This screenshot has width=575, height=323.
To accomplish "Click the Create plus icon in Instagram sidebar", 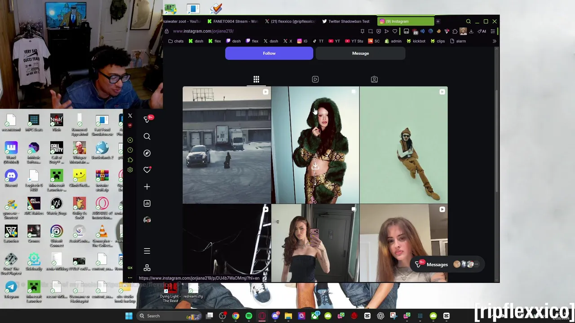I will point(147,187).
